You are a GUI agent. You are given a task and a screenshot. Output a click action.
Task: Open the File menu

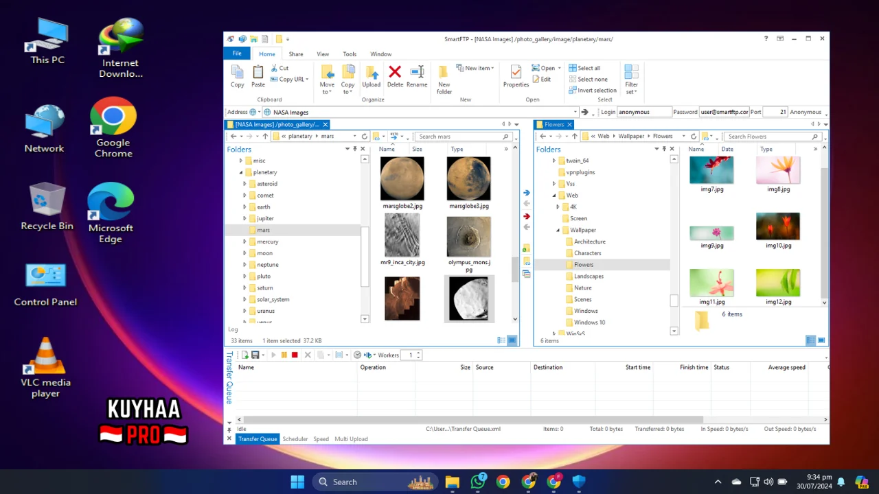(x=237, y=54)
